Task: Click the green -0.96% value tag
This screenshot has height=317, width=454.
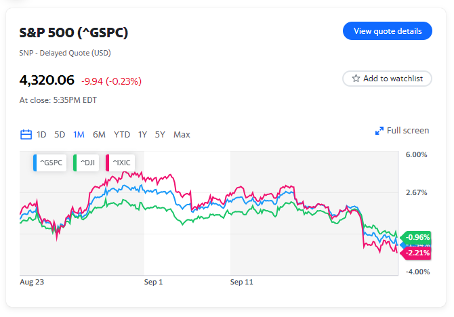Action: coord(416,237)
